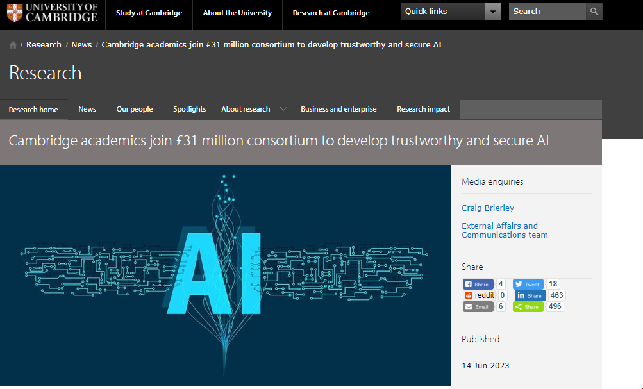Open the green general Share button
Screen dimensions: 643x389
[528, 307]
